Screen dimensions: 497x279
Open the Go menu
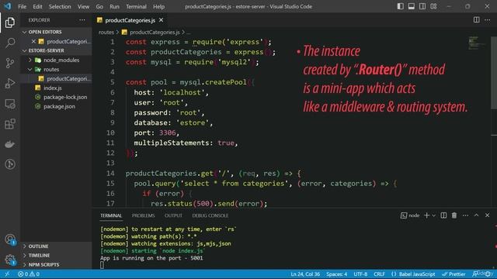pos(99,6)
